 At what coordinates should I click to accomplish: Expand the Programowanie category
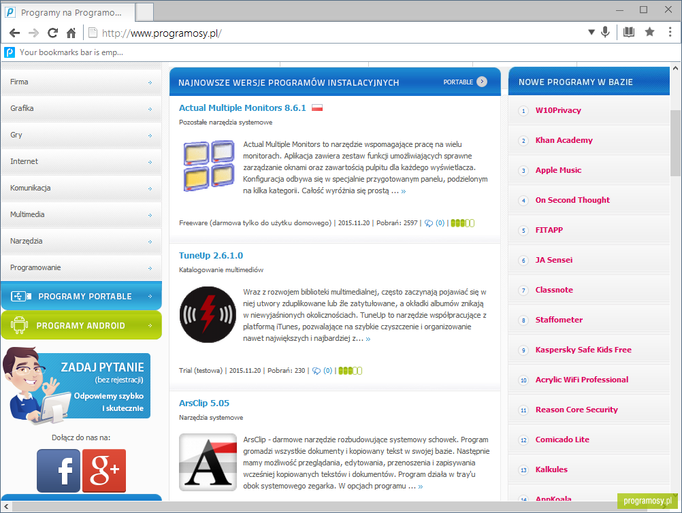point(81,267)
